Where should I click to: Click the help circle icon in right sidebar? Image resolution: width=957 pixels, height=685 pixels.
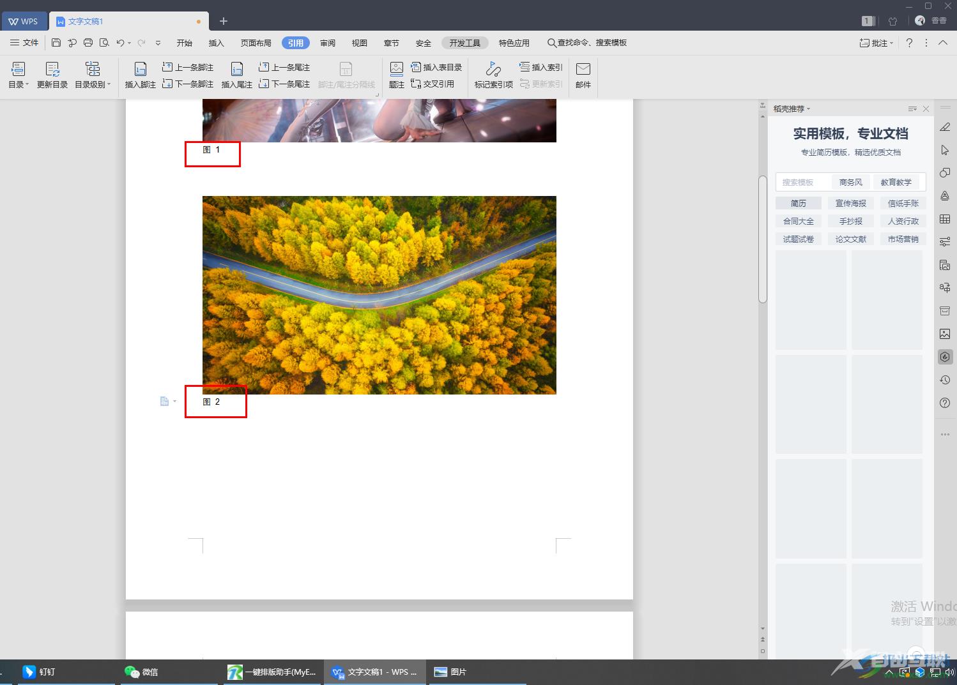(x=946, y=403)
